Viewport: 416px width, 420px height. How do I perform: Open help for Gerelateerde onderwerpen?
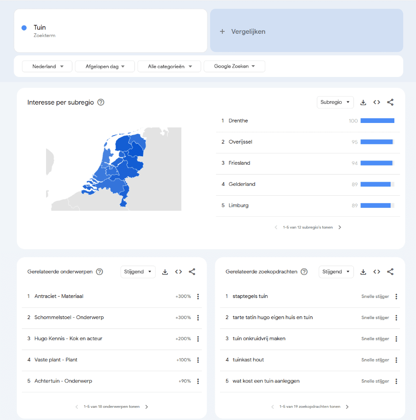pyautogui.click(x=100, y=272)
